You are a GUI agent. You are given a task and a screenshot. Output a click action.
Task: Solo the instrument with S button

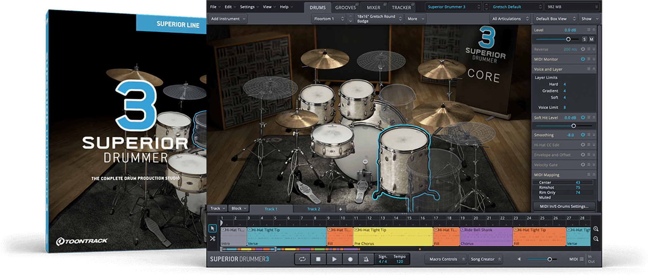[585, 39]
